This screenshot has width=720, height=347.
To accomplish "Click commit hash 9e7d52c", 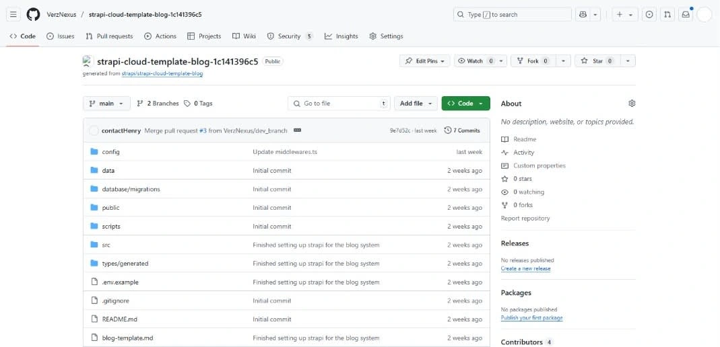I will tap(400, 130).
